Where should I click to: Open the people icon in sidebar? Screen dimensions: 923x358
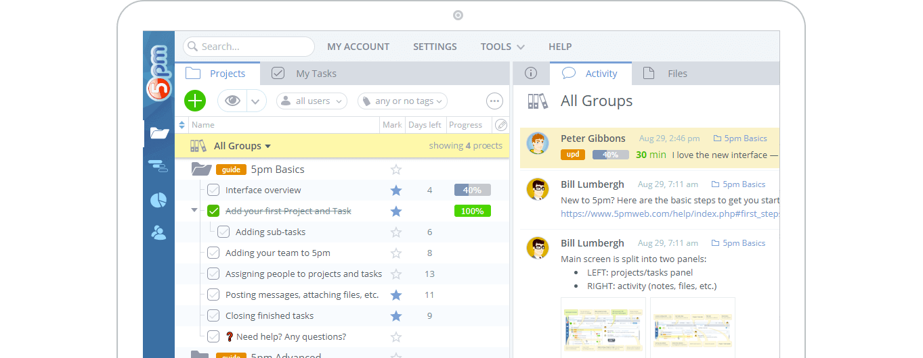click(158, 233)
